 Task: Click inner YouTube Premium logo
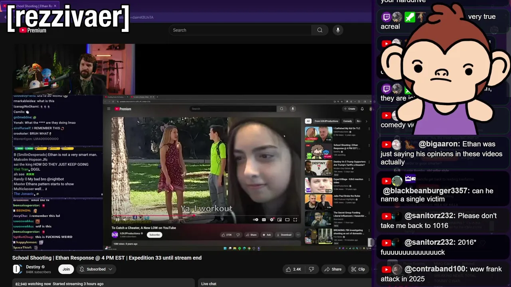coord(123,109)
